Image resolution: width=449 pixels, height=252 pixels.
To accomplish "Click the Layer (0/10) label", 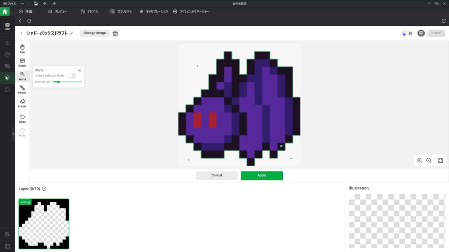I will (29, 189).
